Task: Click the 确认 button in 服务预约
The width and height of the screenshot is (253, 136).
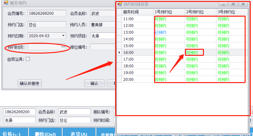Action: (x=94, y=83)
